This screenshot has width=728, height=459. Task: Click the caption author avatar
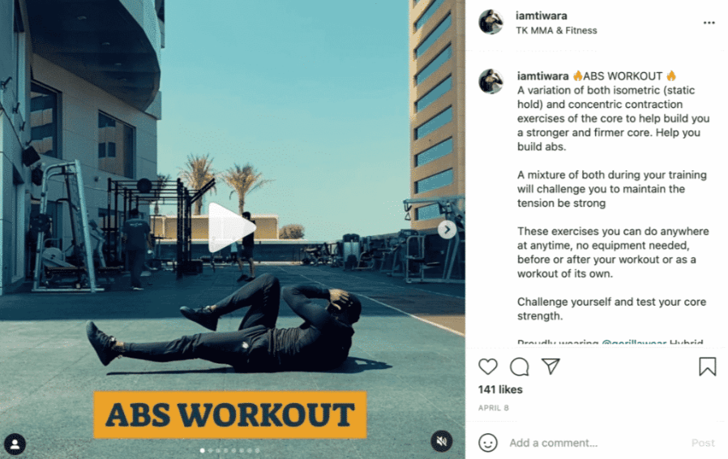coord(491,81)
